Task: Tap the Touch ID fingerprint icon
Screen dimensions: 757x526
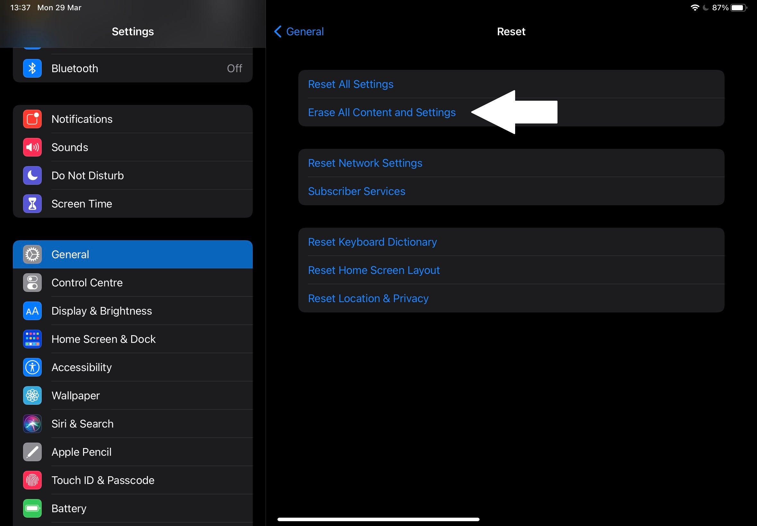Action: point(32,480)
